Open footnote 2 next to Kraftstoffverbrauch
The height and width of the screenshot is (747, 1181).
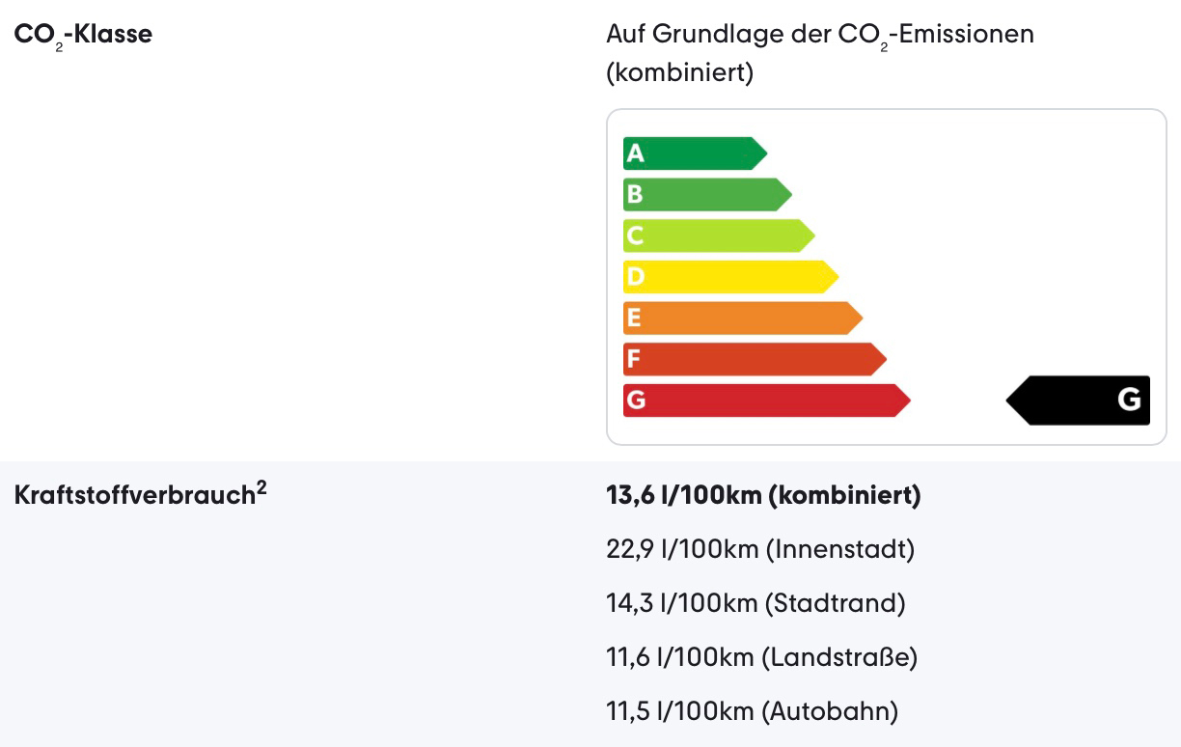pyautogui.click(x=261, y=487)
